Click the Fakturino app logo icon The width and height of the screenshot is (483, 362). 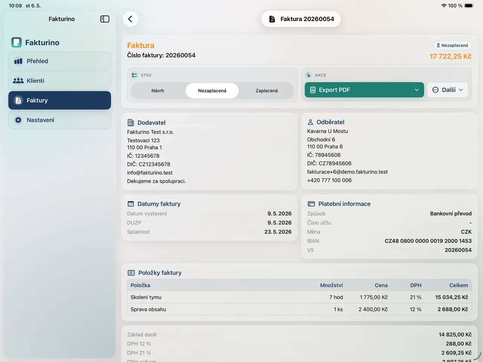point(17,42)
